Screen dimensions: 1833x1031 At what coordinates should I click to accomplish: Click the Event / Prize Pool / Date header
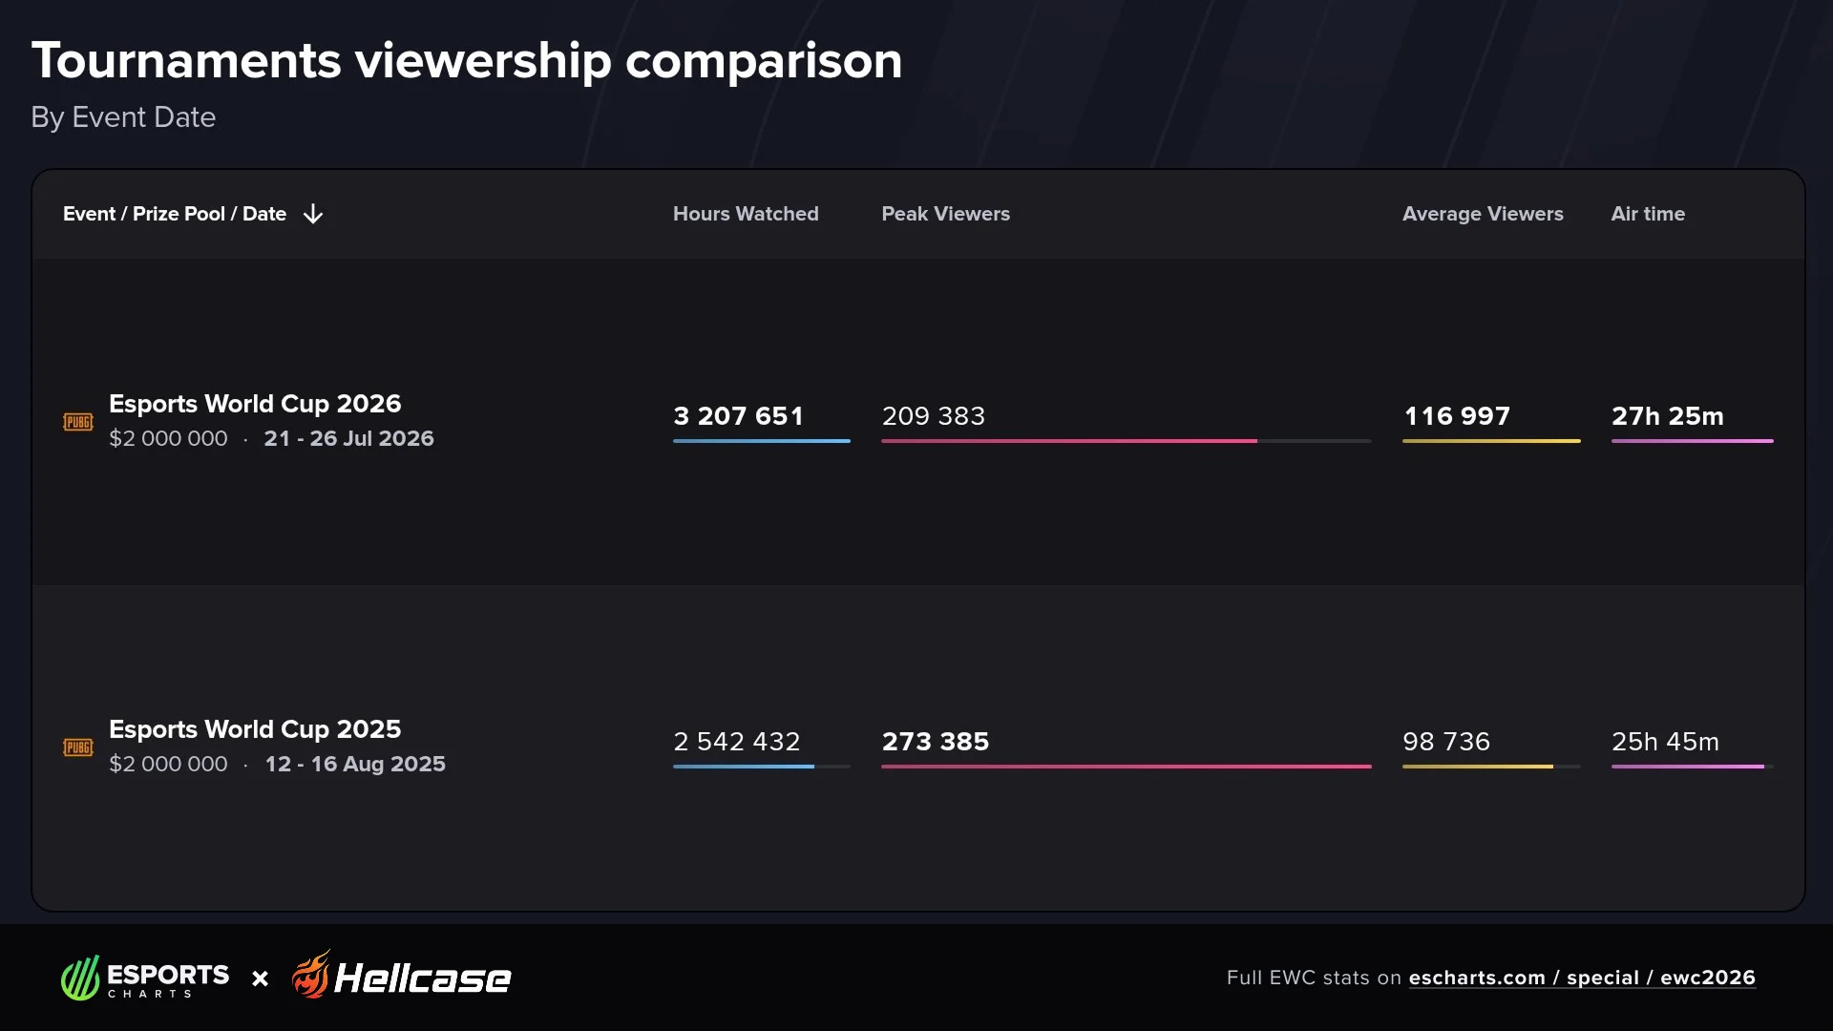click(x=175, y=214)
